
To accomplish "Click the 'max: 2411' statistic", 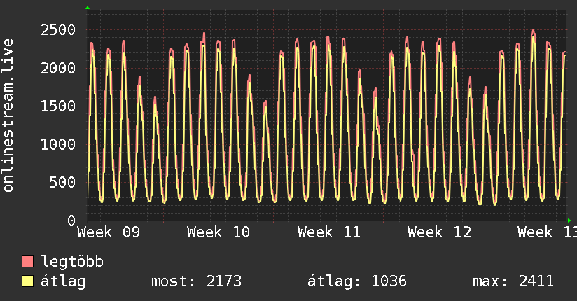I will point(513,282).
